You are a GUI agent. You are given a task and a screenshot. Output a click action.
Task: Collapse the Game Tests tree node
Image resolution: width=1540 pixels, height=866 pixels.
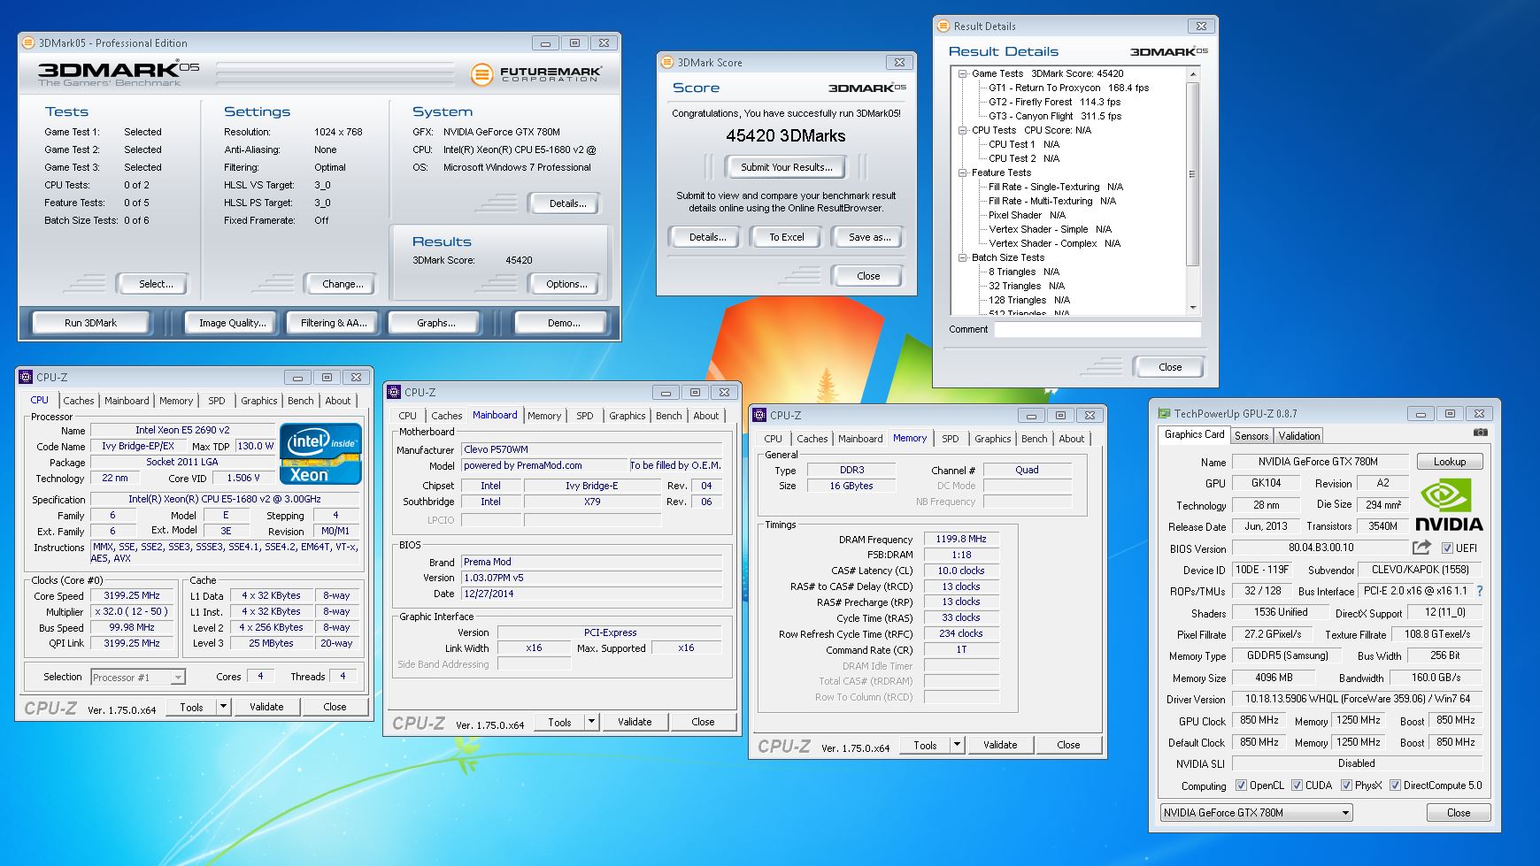point(963,73)
